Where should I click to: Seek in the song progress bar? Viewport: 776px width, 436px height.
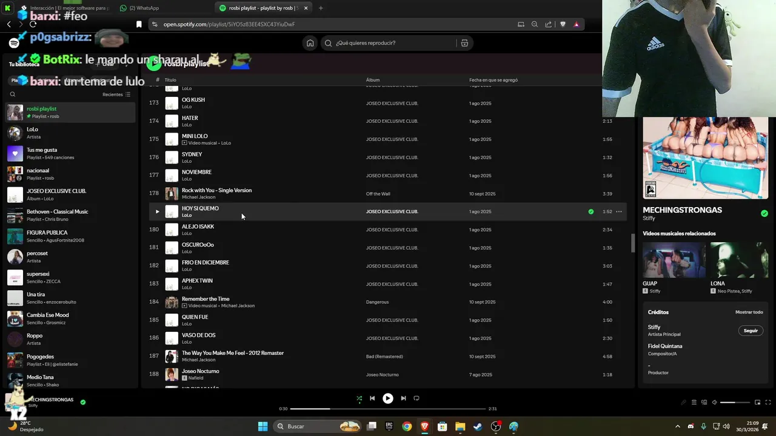pos(388,409)
